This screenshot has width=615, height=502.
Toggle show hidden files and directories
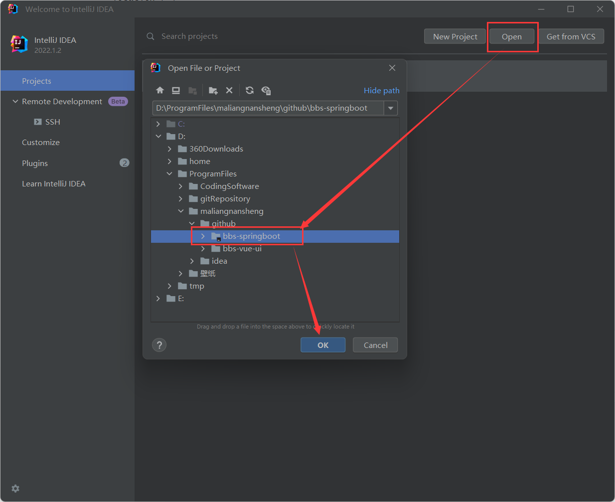coord(266,90)
